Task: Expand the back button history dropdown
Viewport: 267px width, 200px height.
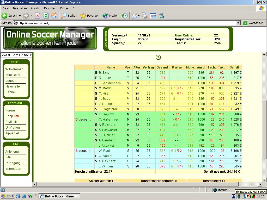Action: pos(20,16)
